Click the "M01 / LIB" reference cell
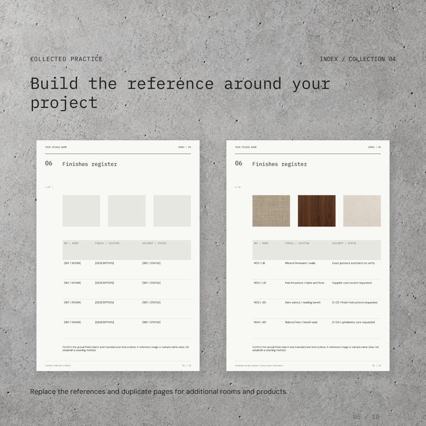 260,263
